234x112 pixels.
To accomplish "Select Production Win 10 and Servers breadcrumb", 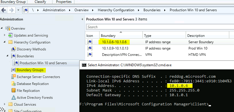I will click(193, 10).
